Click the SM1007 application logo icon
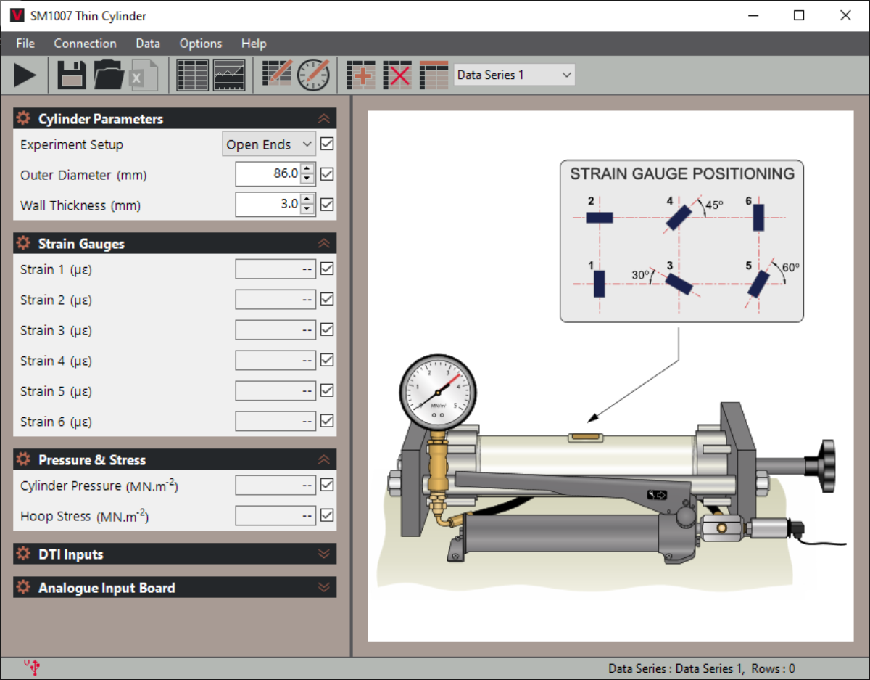The image size is (870, 680). 17,15
